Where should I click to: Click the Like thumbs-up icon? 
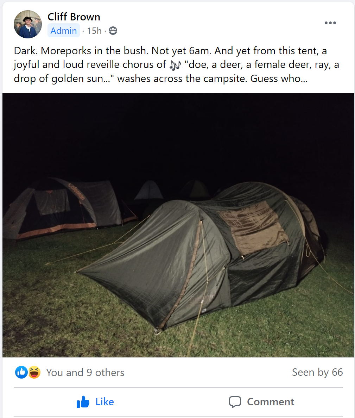(x=83, y=402)
